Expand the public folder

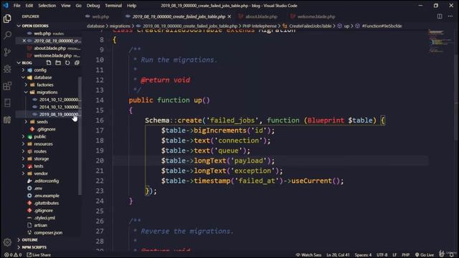coord(40,137)
